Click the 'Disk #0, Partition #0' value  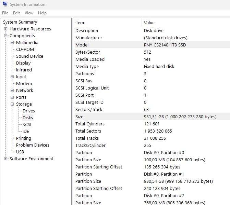pos(164,152)
